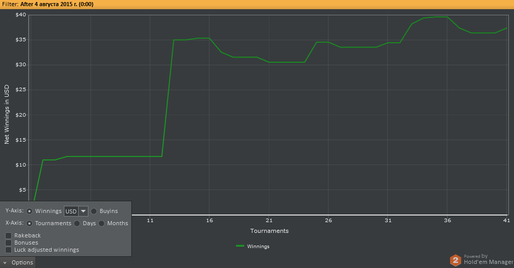The height and width of the screenshot is (268, 514).
Task: Enable Luck adjusted winnings checkbox
Action: [x=9, y=250]
